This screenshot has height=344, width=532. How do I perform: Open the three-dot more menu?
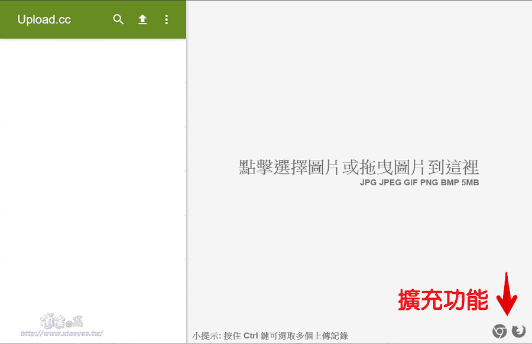[166, 19]
